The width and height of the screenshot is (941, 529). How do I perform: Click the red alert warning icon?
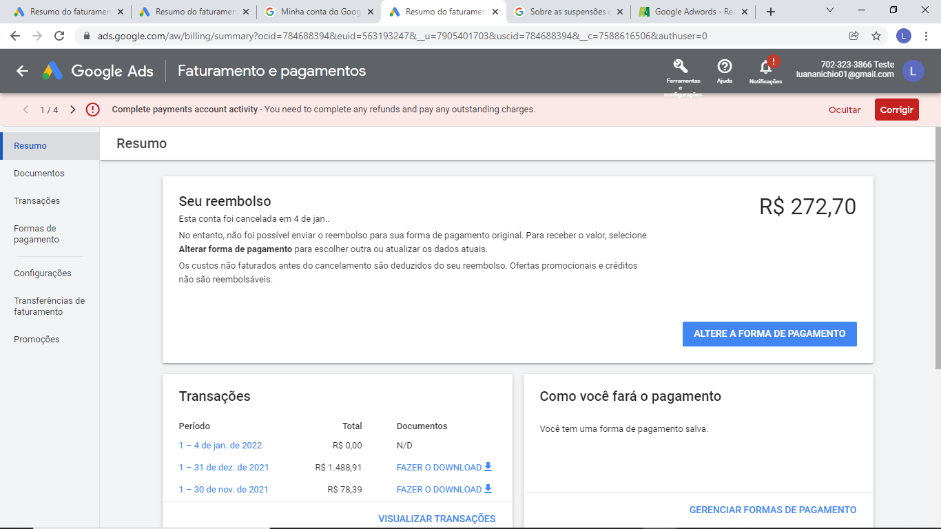tap(92, 110)
